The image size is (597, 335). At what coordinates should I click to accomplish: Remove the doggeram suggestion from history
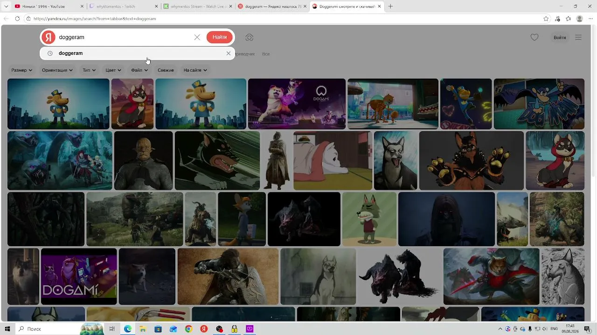(229, 54)
